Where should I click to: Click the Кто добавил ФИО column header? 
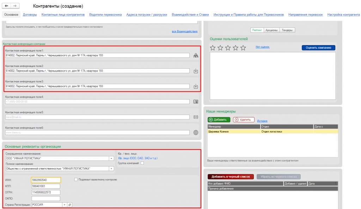(x=245, y=184)
